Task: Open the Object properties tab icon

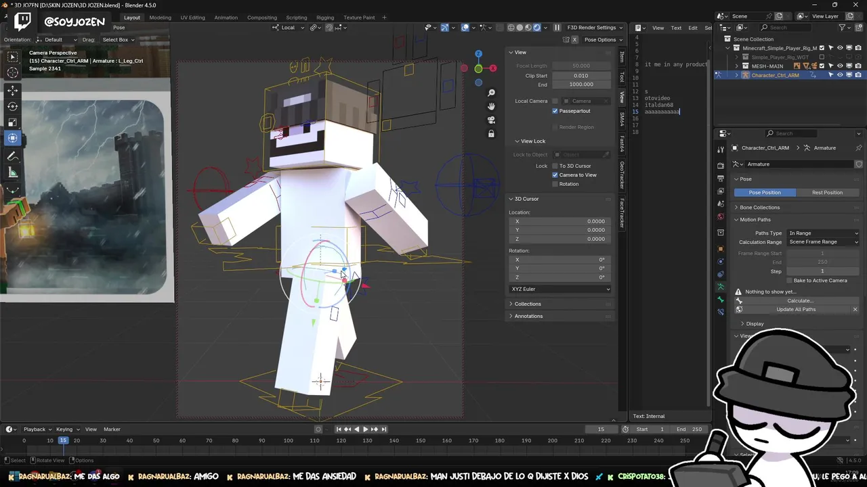Action: coord(721,249)
